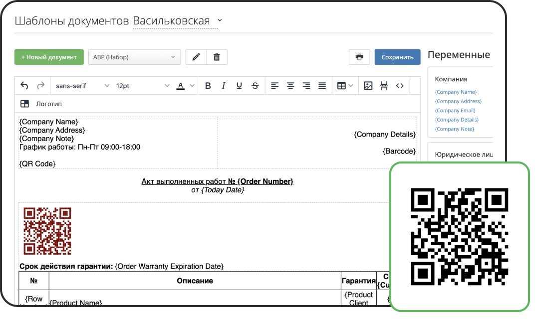The width and height of the screenshot is (545, 321).
Task: Open the АВР (Набор) template selector
Action: [x=134, y=57]
